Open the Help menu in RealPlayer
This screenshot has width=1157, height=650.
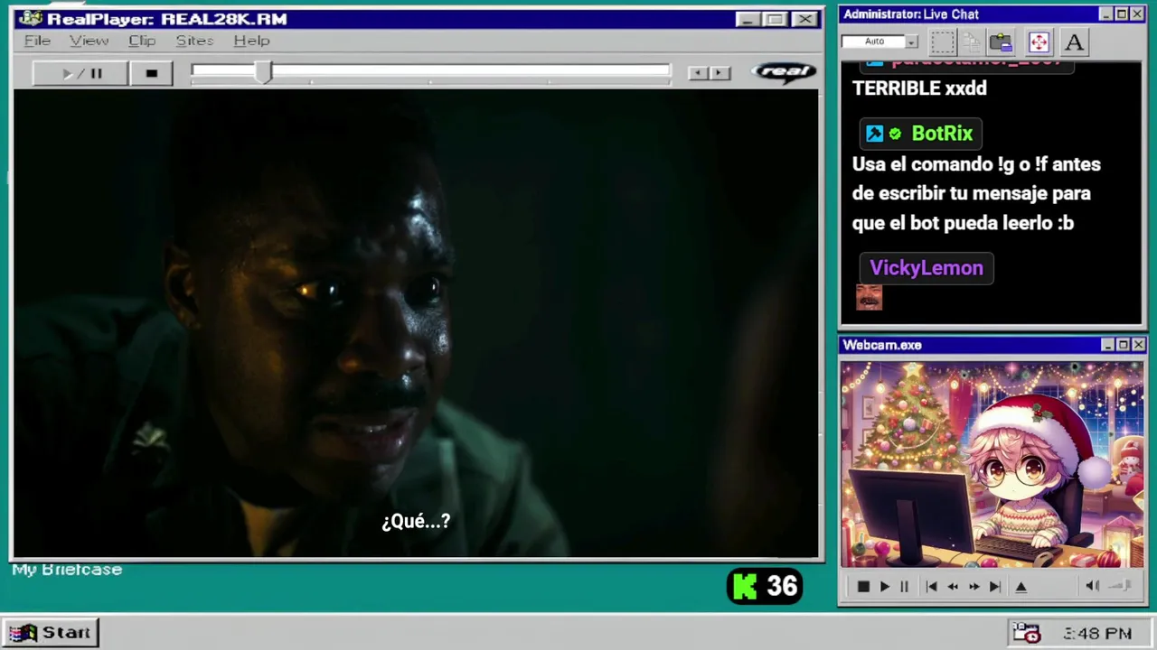click(251, 41)
